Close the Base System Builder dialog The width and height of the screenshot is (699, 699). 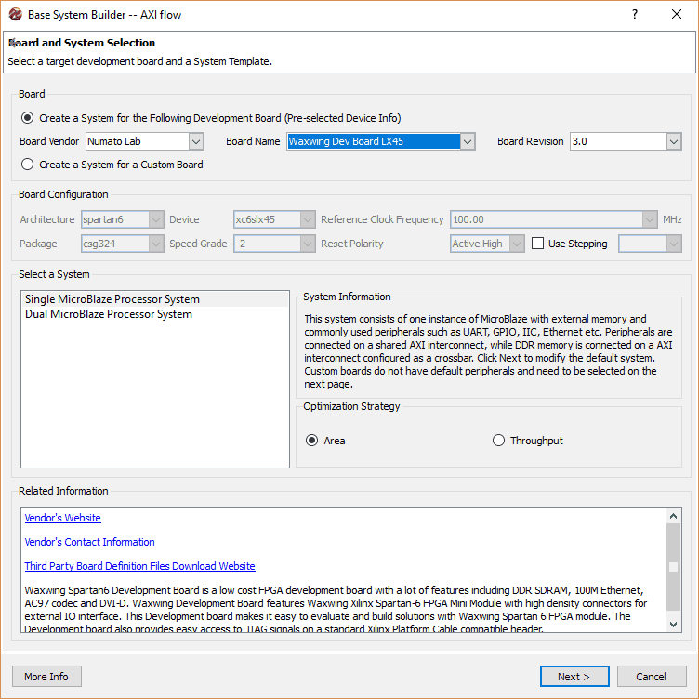(677, 15)
